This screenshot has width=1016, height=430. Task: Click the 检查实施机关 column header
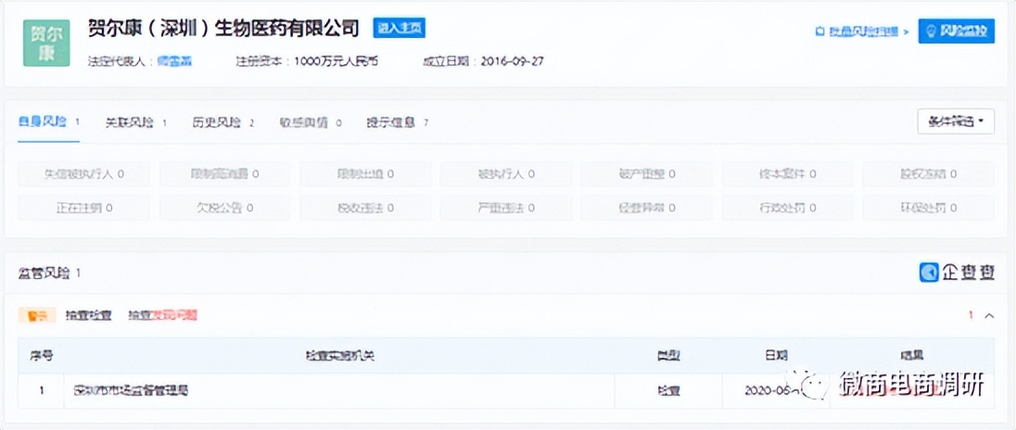pyautogui.click(x=339, y=356)
